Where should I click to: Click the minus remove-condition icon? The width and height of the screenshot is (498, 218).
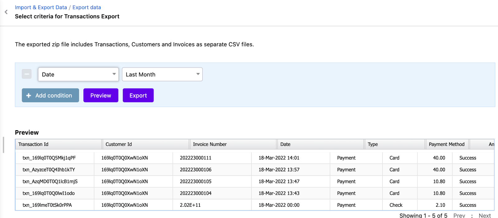[x=27, y=74]
